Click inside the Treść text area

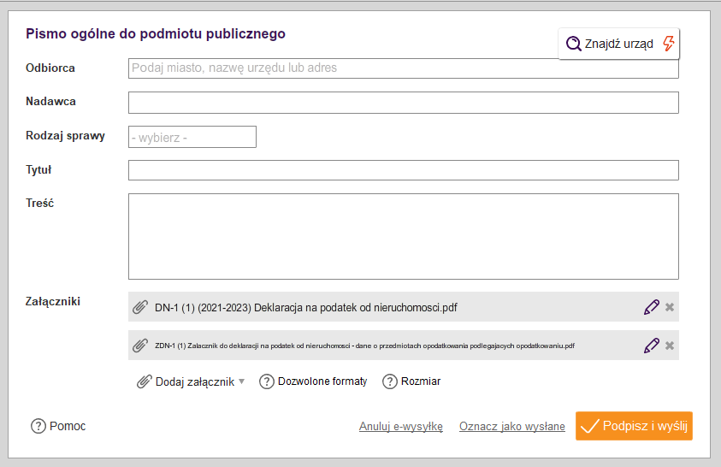pos(403,236)
